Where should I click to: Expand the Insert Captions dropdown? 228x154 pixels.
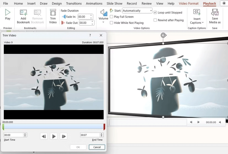click(x=197, y=21)
